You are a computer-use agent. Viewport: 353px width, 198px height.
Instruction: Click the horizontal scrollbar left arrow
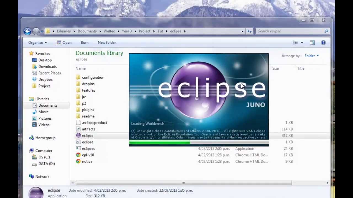[x=73, y=183]
